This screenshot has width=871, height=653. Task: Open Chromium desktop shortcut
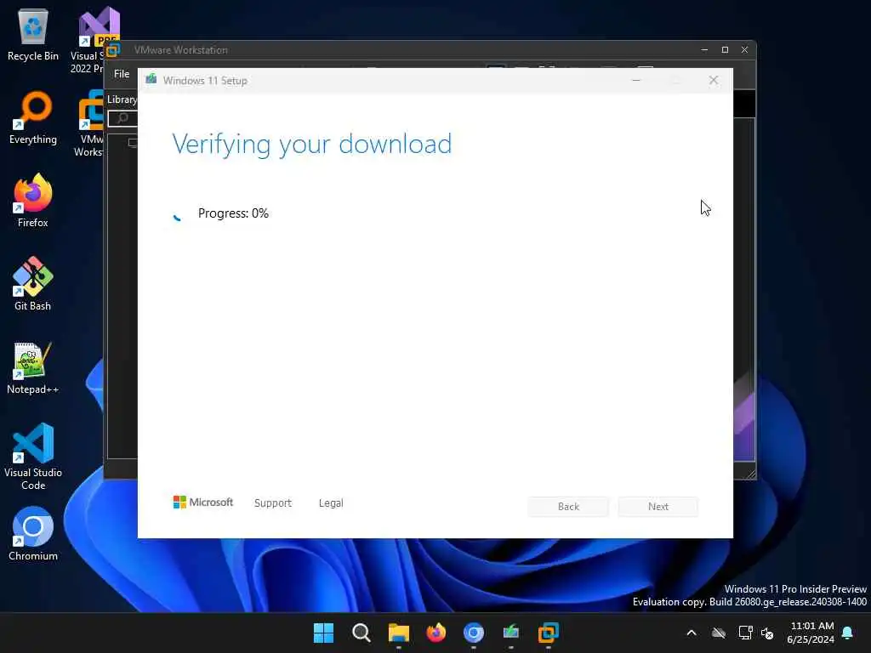(33, 534)
